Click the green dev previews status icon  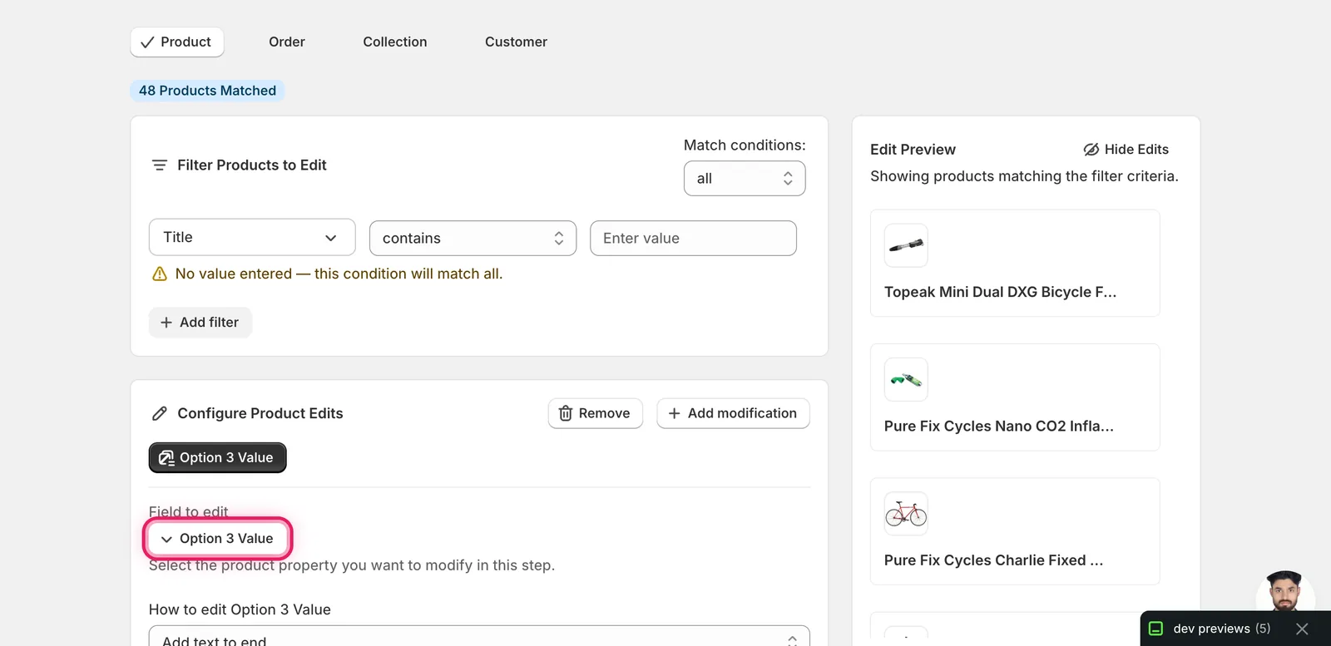(x=1155, y=629)
